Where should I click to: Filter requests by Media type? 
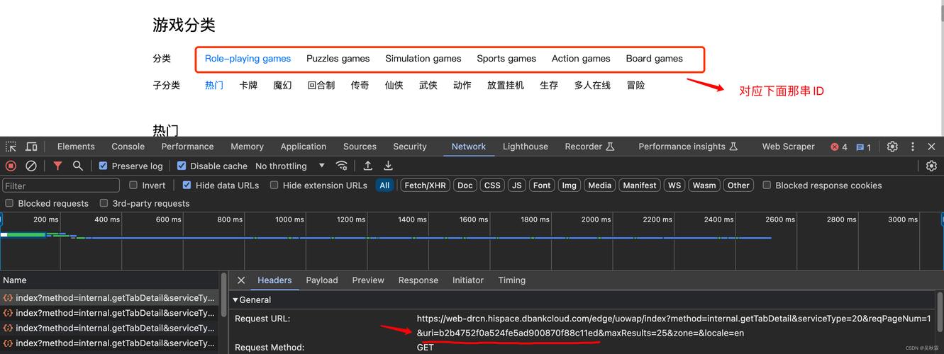pos(599,185)
